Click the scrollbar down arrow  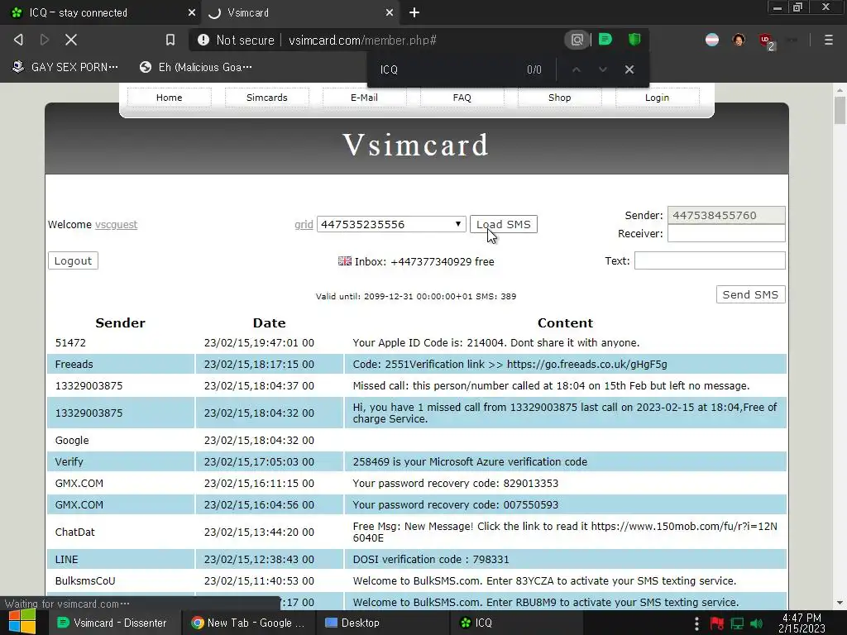click(840, 603)
